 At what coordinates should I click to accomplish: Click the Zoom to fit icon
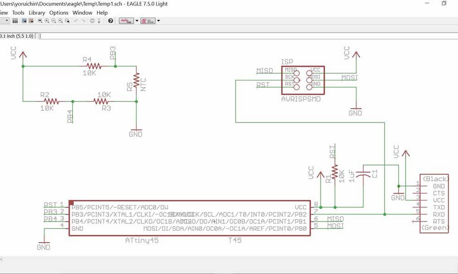(40, 21)
